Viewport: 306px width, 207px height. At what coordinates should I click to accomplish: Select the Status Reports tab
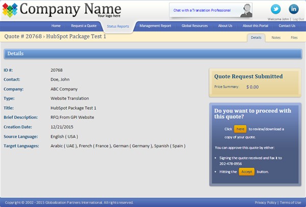coord(118,26)
